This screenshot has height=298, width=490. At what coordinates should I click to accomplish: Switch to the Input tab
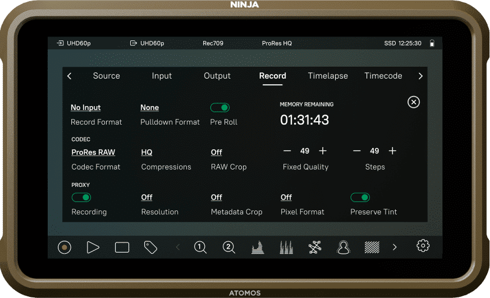point(162,76)
